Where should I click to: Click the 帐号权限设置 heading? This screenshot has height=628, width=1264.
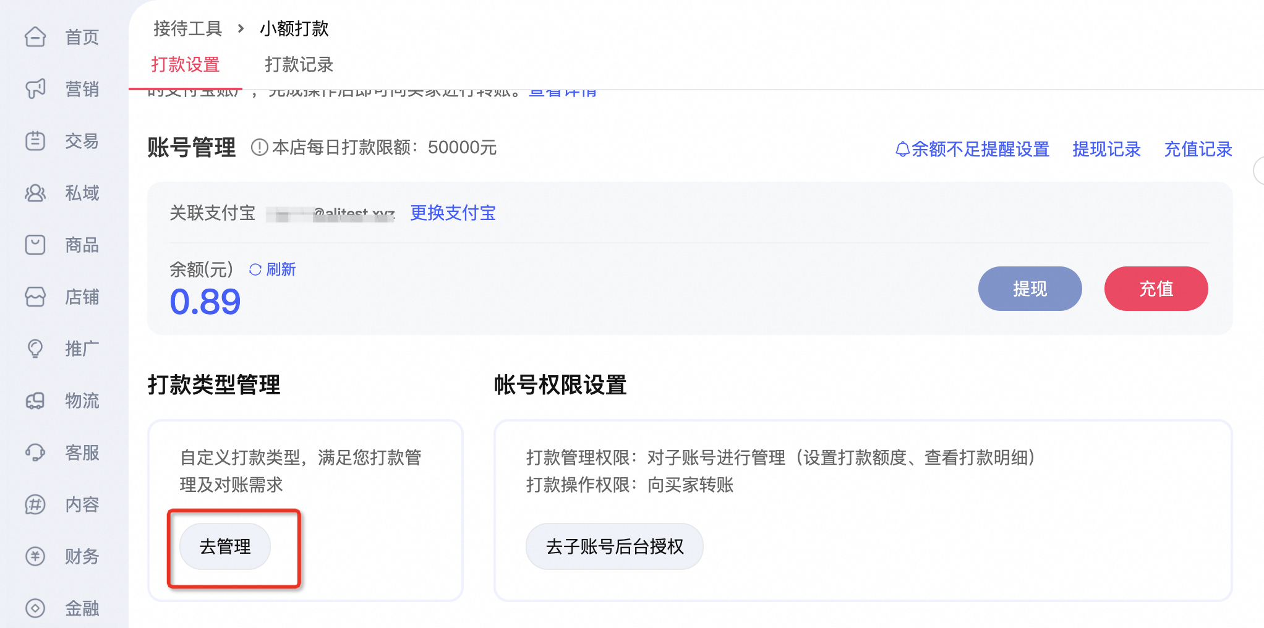click(560, 384)
